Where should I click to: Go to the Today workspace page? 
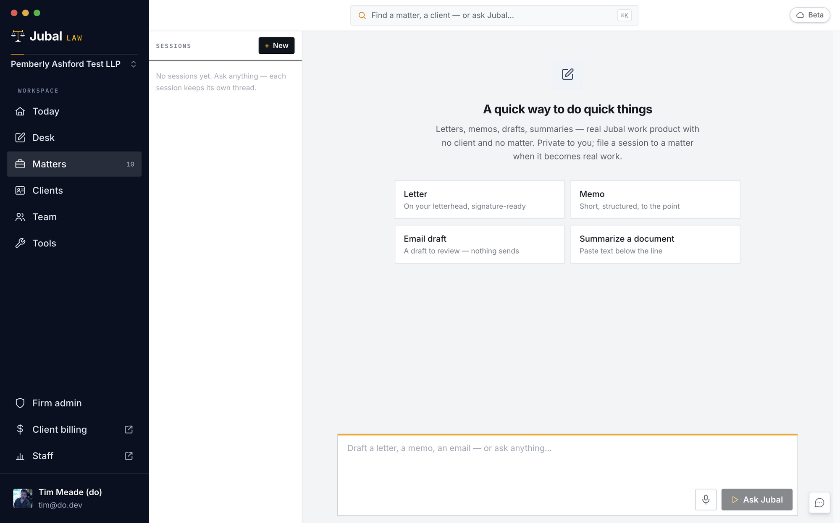74,111
